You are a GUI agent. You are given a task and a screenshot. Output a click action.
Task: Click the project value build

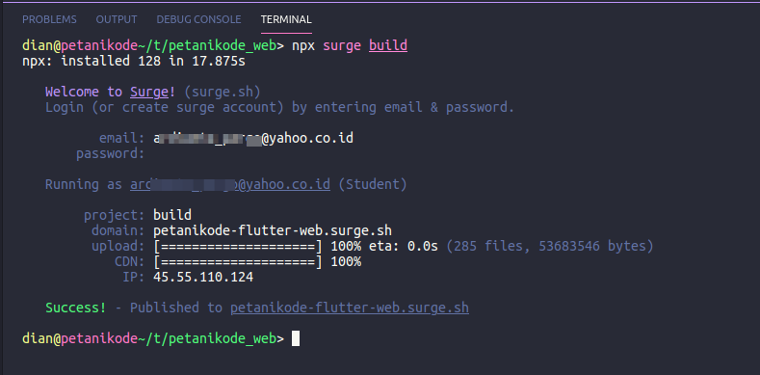[x=172, y=215]
